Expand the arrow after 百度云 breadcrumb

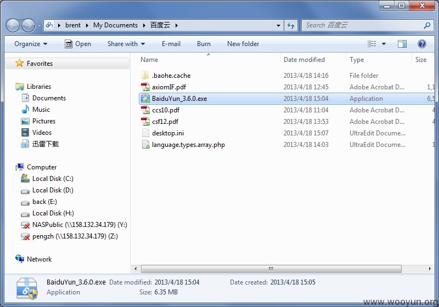(177, 25)
